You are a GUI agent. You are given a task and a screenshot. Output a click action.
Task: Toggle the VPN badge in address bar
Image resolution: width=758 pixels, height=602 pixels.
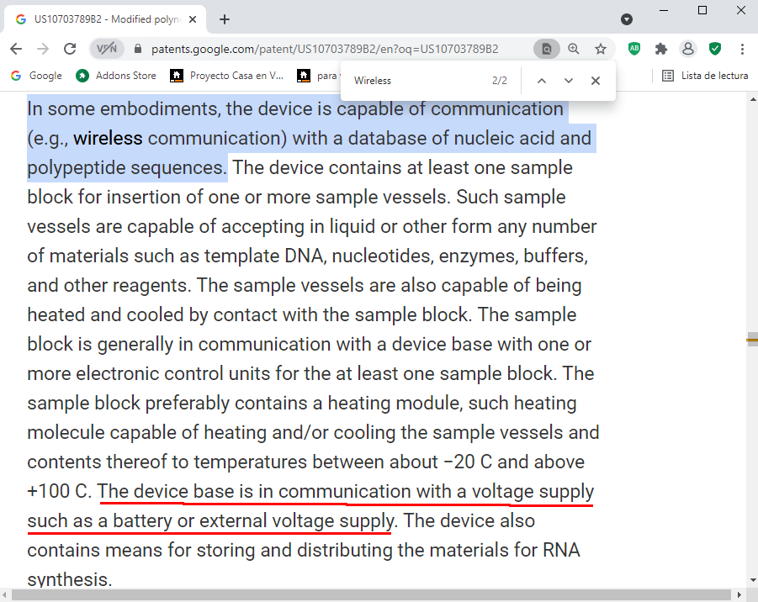[107, 49]
